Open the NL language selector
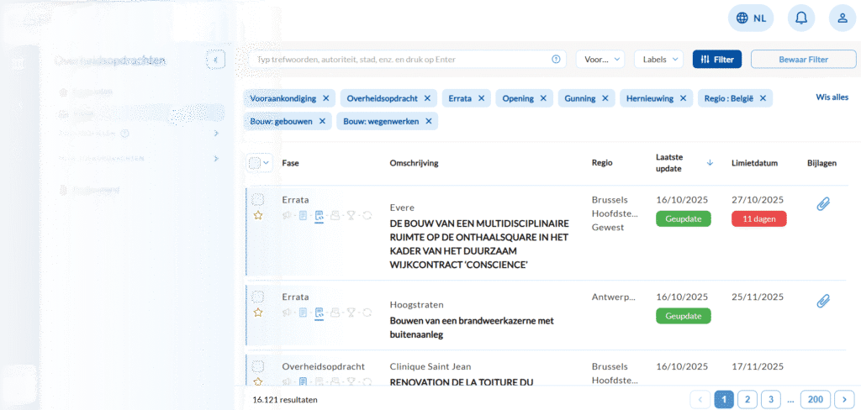 click(x=750, y=18)
